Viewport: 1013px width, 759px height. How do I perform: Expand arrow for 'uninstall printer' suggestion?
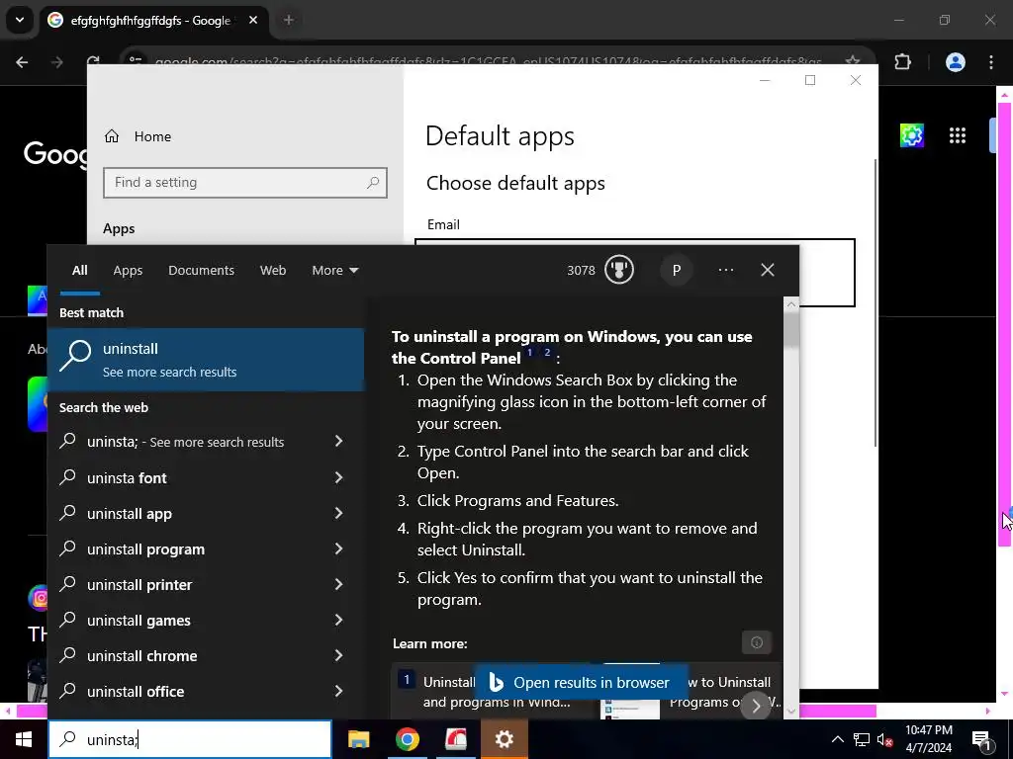[x=338, y=584]
